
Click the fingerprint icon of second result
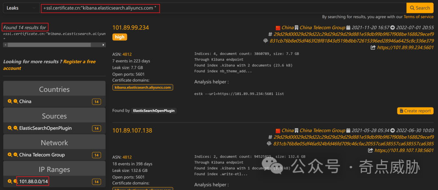269,144
